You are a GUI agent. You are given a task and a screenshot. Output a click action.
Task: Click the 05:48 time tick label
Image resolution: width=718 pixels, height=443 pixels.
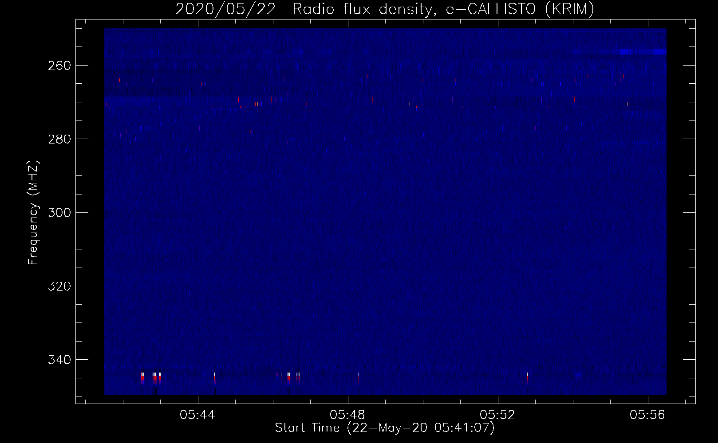coord(348,415)
